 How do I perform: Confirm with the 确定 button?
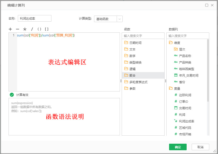tap(178, 147)
